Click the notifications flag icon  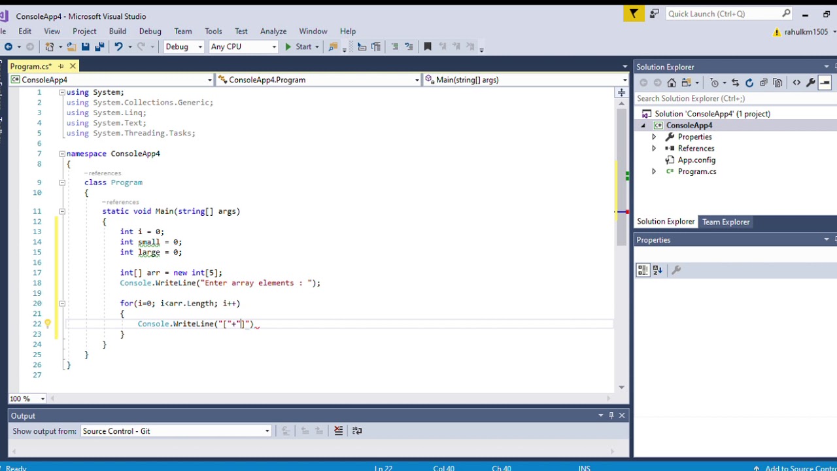[x=634, y=14]
